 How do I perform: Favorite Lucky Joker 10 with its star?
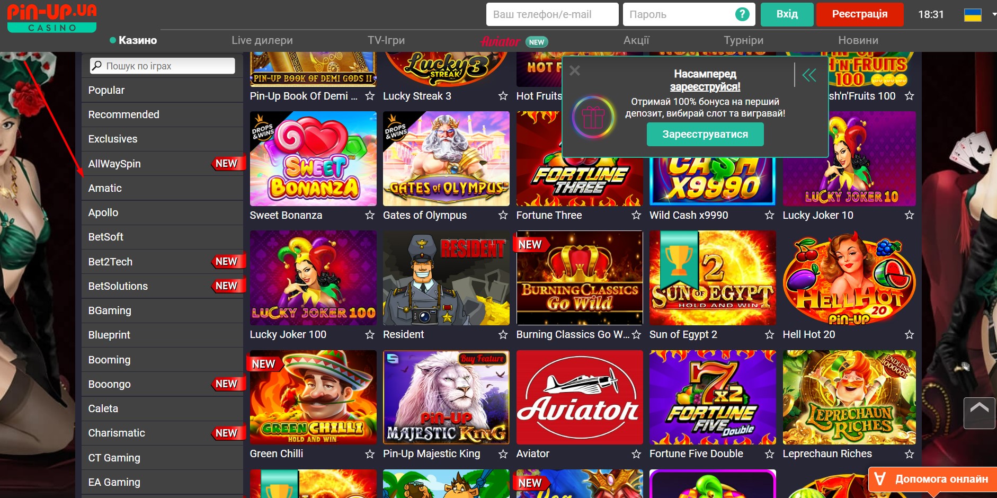pos(909,215)
